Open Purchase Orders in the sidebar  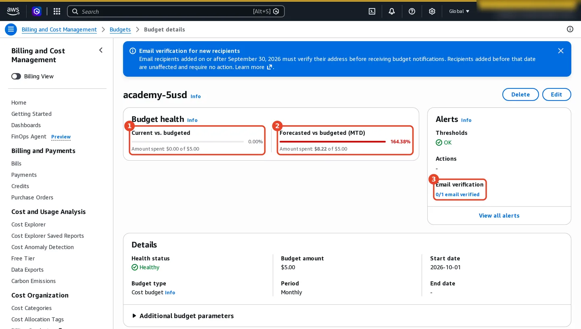click(32, 197)
